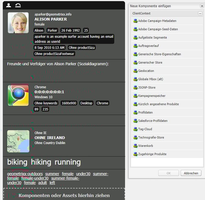
Task: Select the Geolocation list entry text
Action: pos(146,71)
